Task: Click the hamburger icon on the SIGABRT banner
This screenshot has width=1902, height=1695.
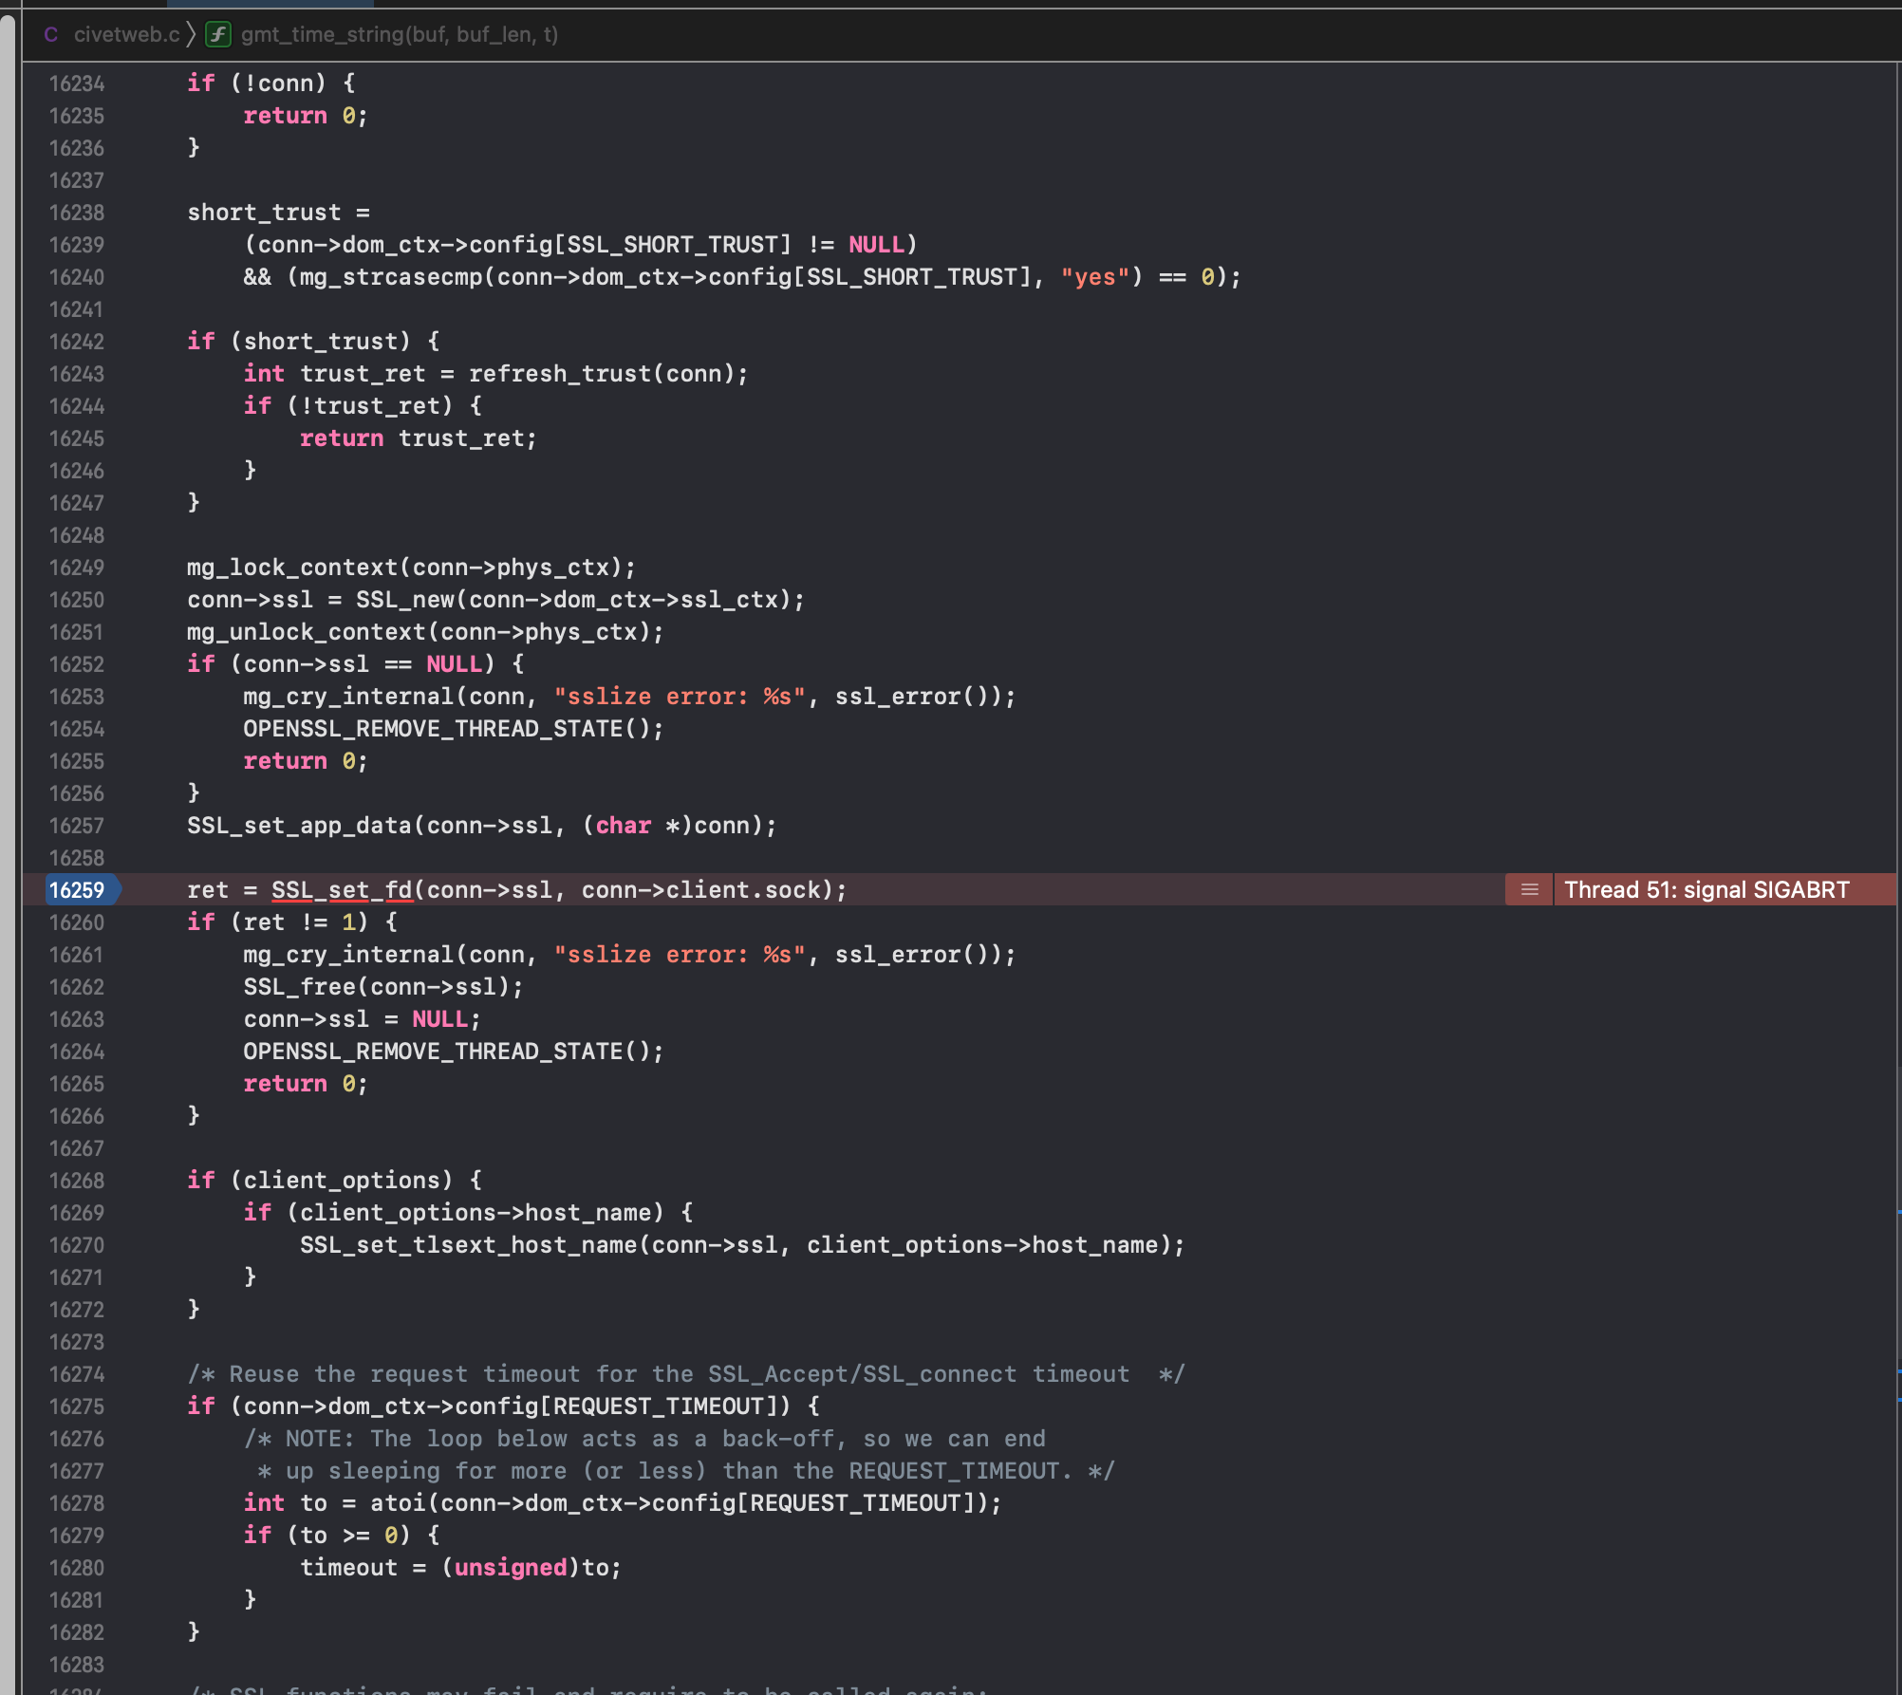Action: (1528, 889)
